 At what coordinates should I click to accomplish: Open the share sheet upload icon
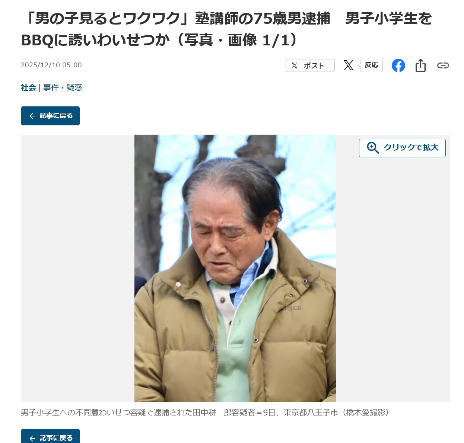pyautogui.click(x=420, y=65)
